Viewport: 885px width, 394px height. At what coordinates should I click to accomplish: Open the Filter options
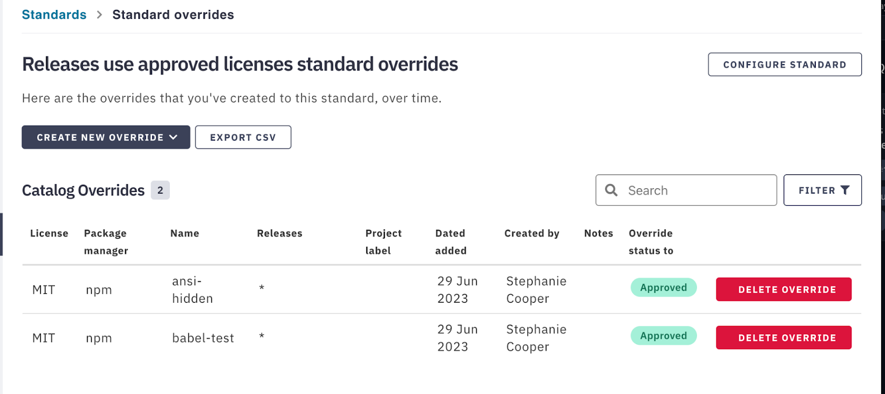click(822, 190)
